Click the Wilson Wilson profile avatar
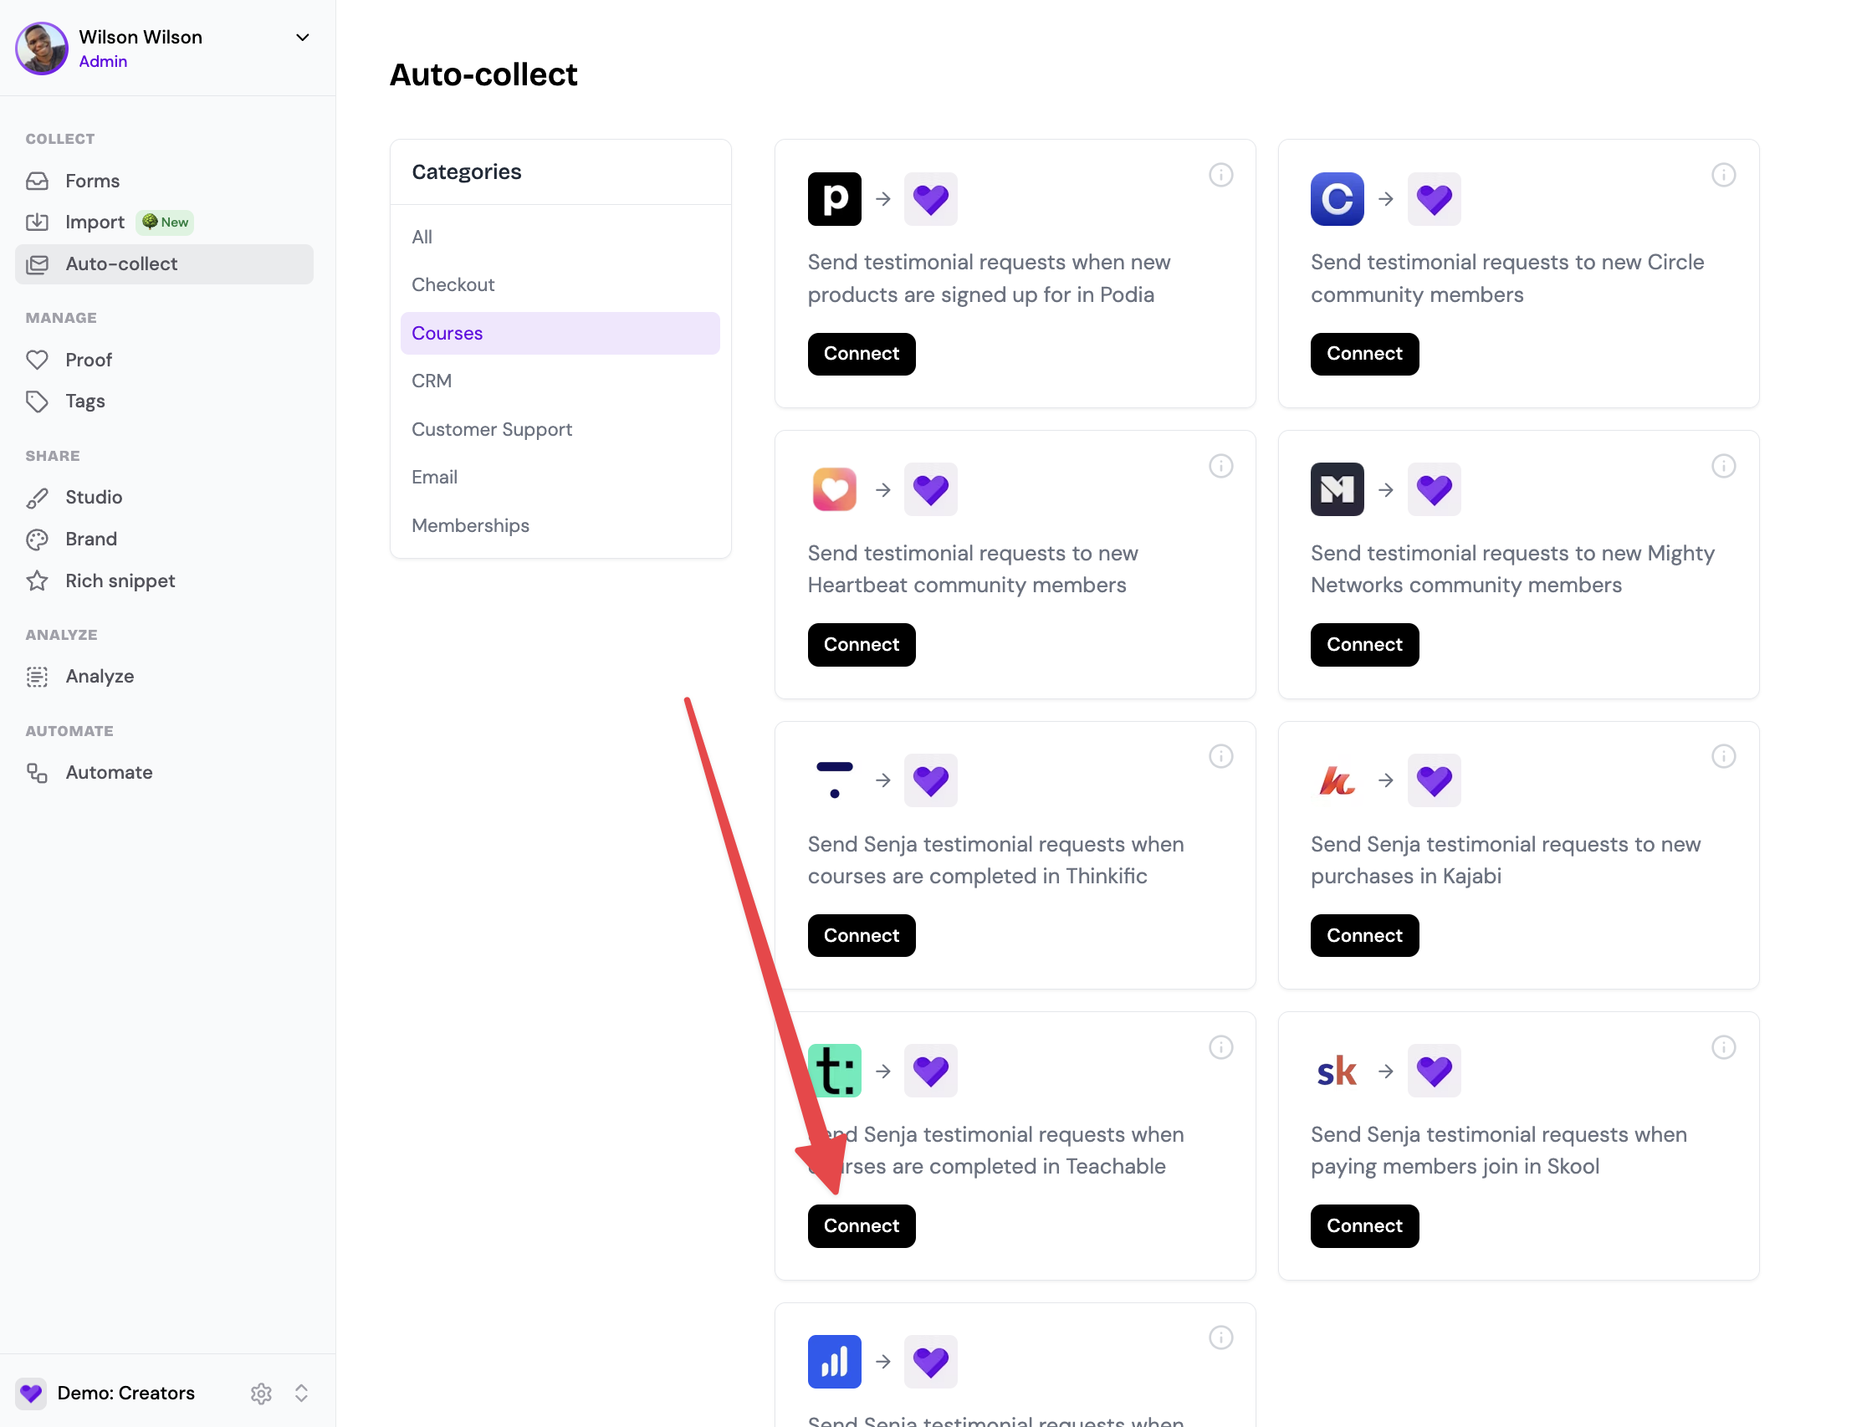Screen dimensions: 1872x1427 click(x=42, y=49)
